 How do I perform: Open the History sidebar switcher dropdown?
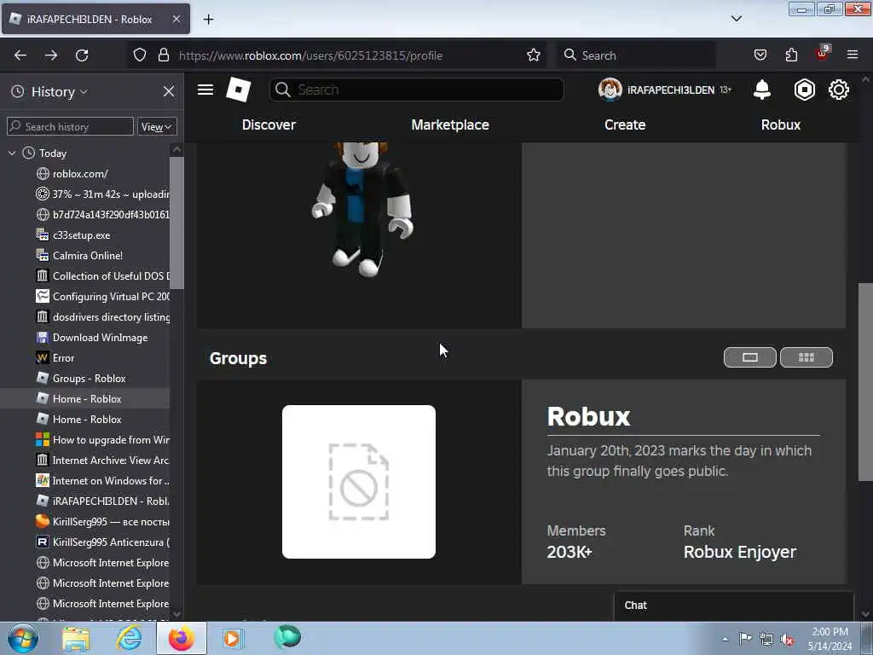click(x=59, y=91)
